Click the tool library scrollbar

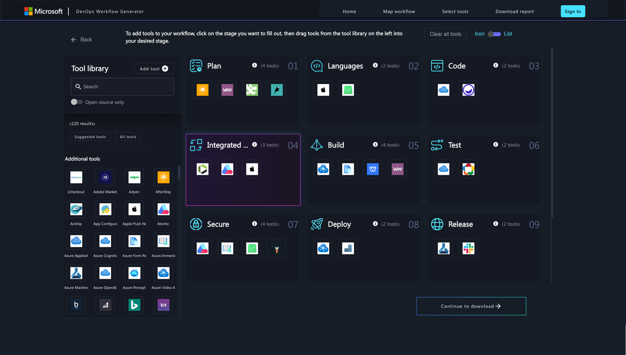click(x=179, y=173)
